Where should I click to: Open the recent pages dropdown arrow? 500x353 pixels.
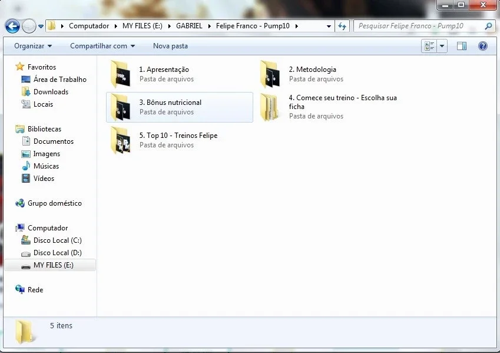[x=41, y=27]
